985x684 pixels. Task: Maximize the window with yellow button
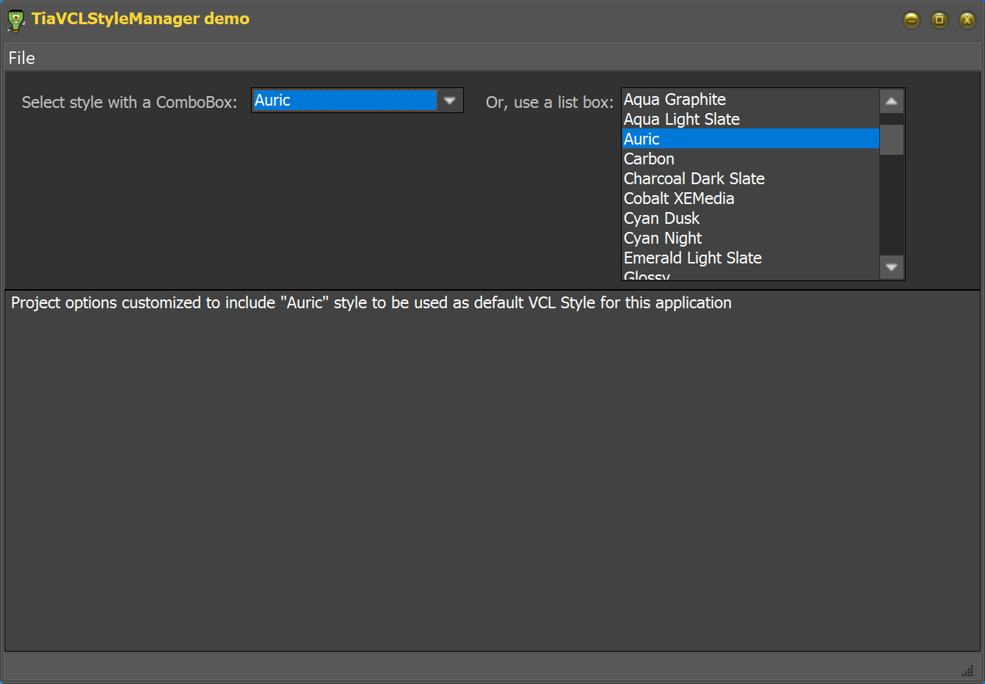[939, 20]
